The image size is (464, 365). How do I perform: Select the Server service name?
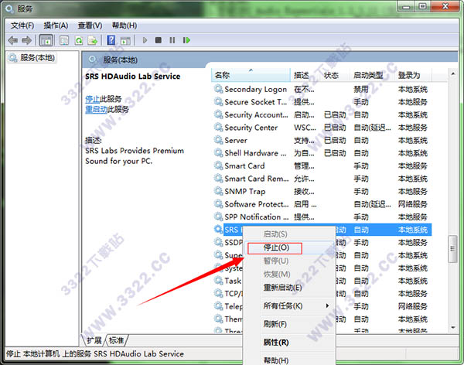click(236, 140)
